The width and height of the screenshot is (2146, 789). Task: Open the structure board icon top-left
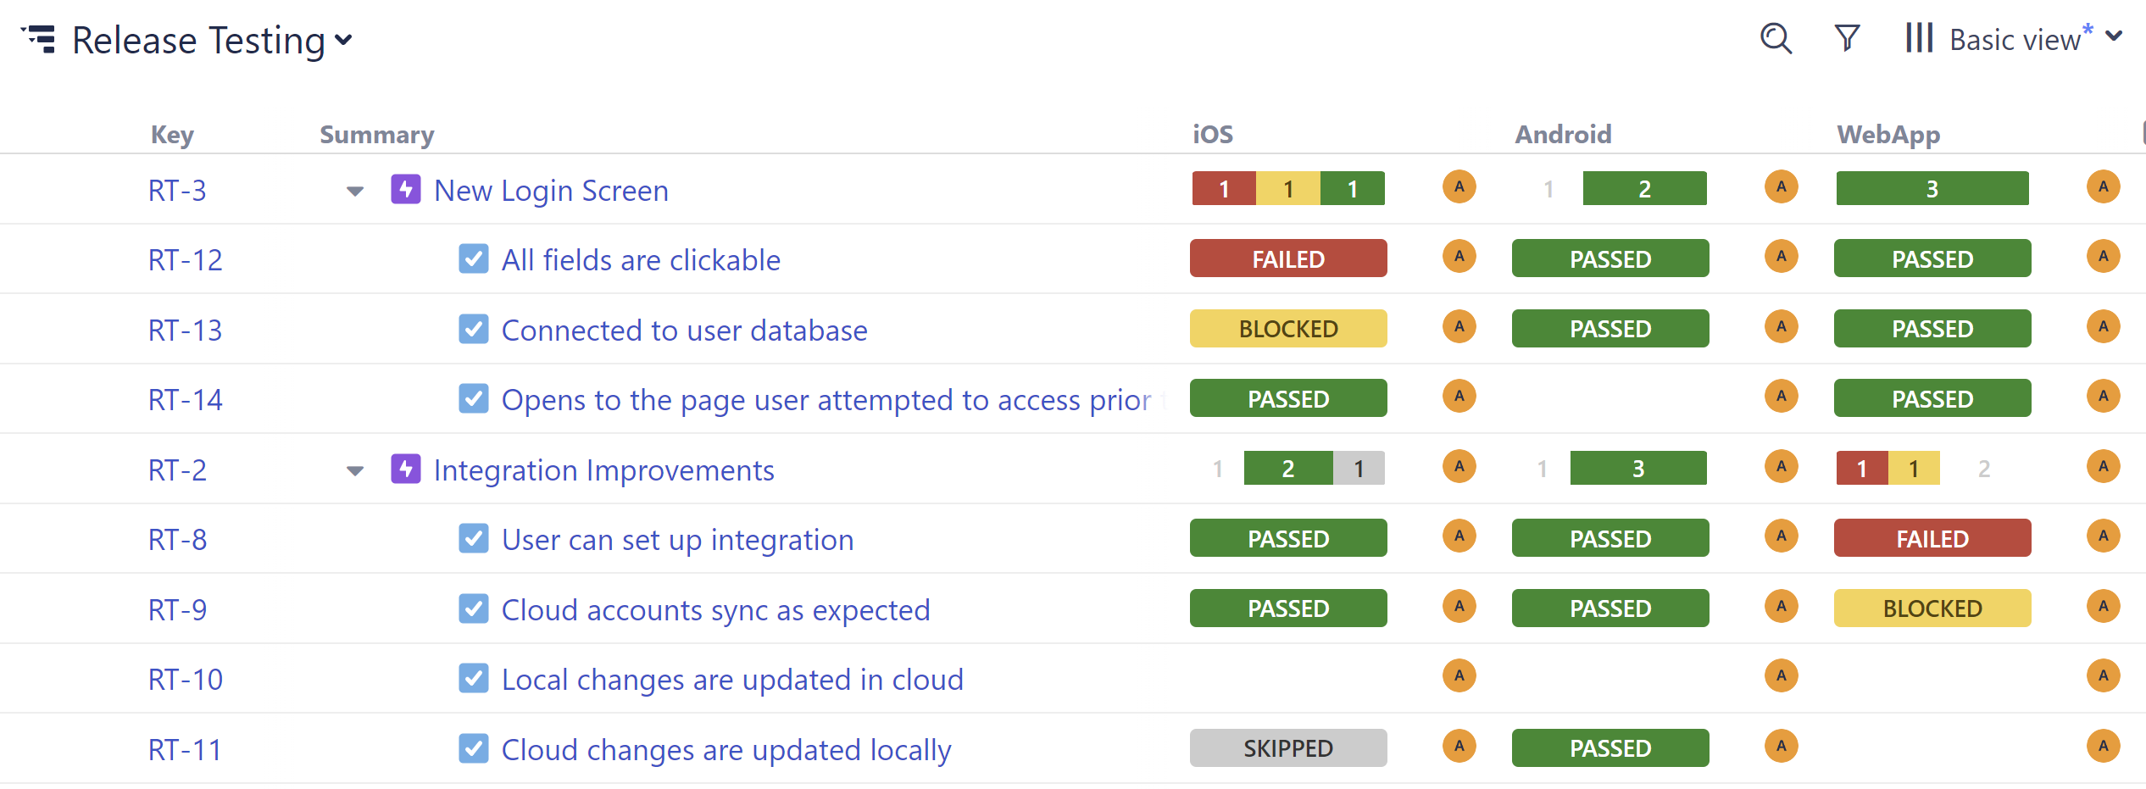(x=40, y=38)
